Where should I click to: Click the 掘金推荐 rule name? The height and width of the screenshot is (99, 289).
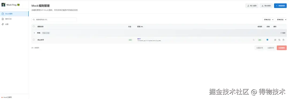[41, 40]
